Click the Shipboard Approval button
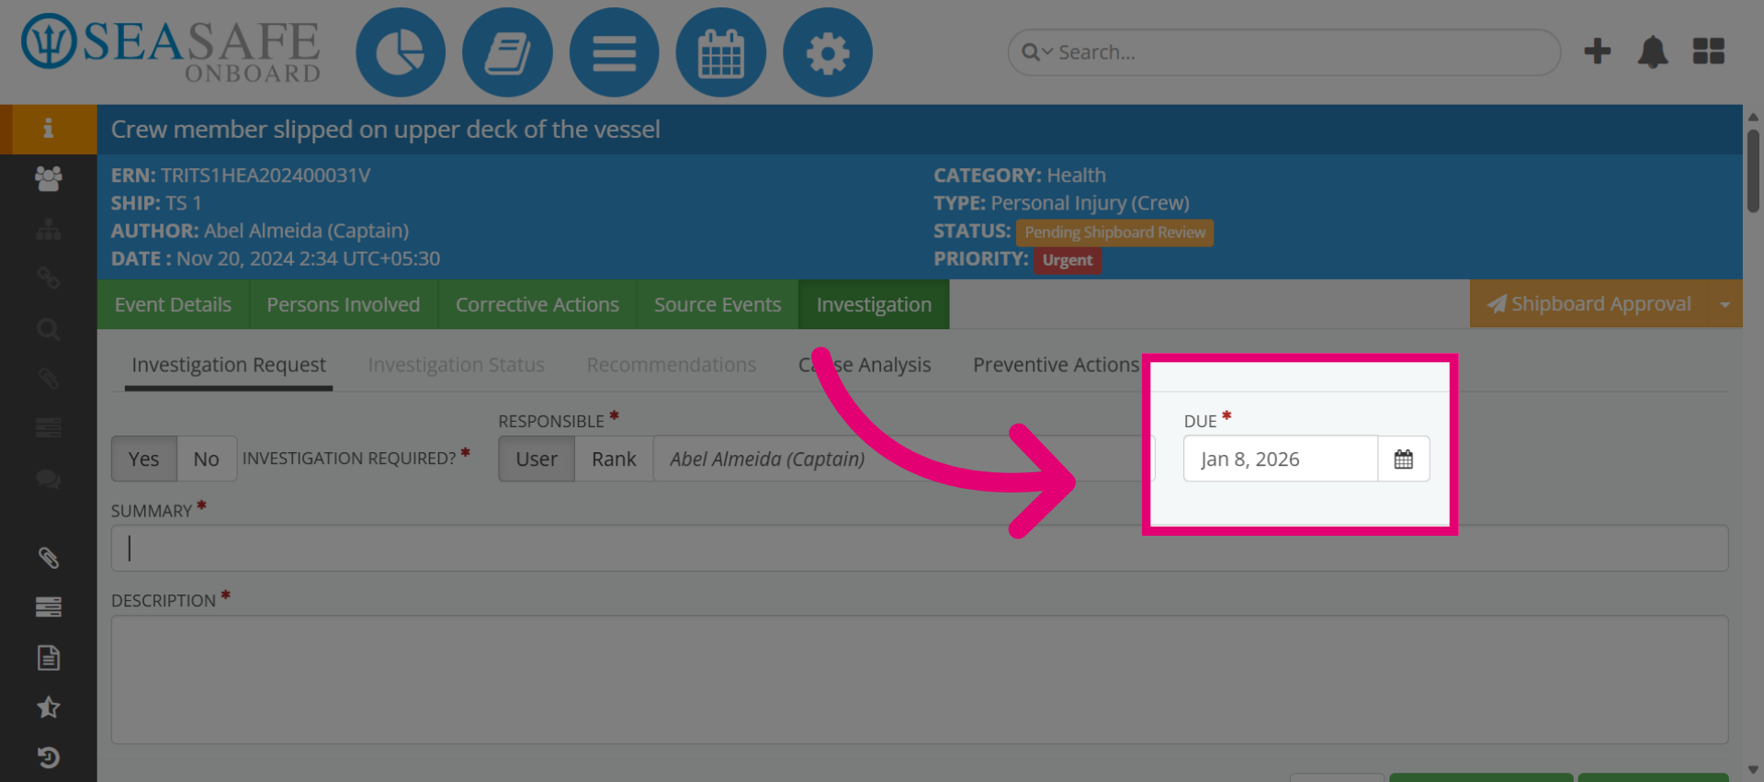The height and width of the screenshot is (782, 1764). coord(1589,304)
